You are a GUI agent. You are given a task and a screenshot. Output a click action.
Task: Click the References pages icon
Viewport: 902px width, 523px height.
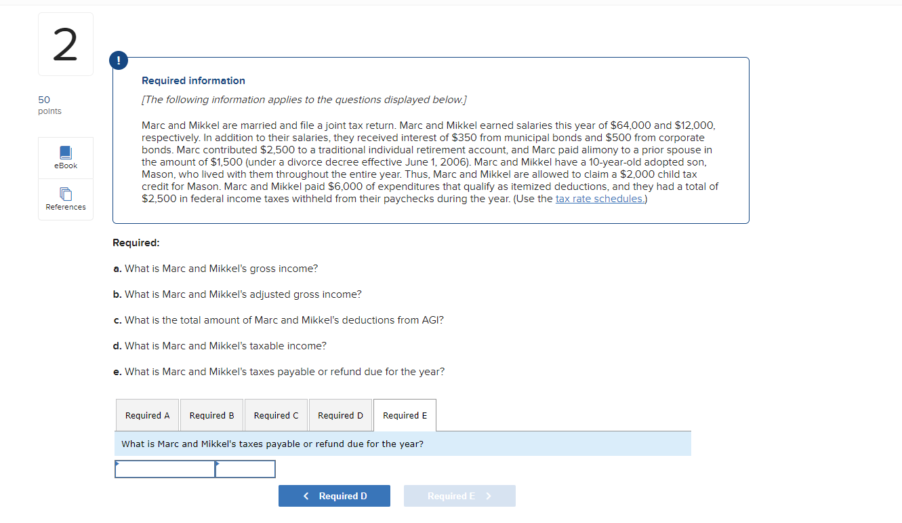(x=65, y=193)
